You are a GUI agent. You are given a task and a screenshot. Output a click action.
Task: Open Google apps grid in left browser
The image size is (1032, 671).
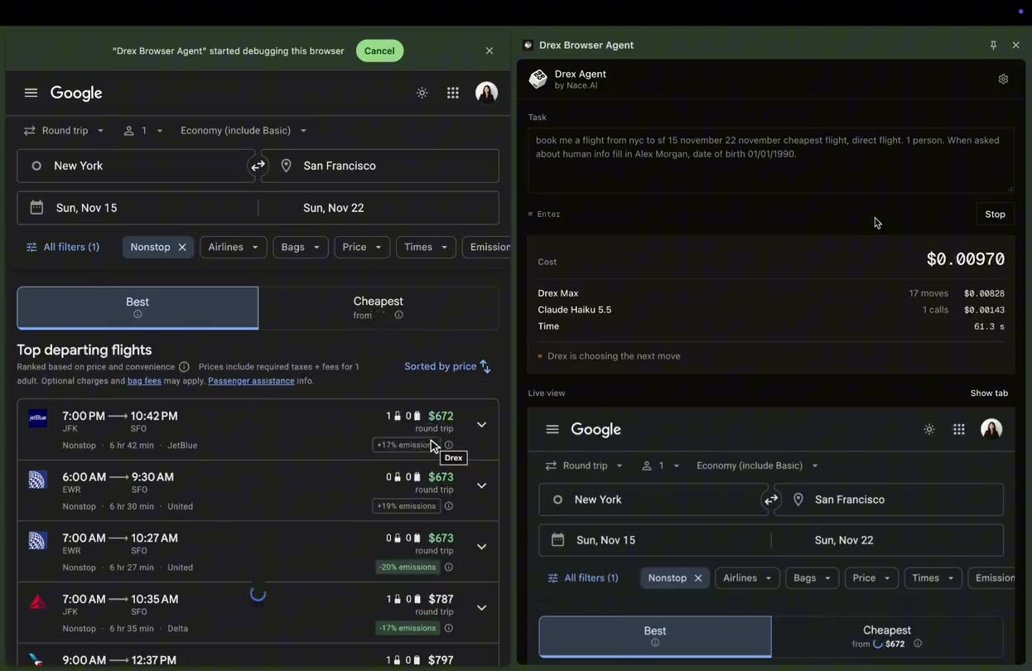[x=453, y=93]
